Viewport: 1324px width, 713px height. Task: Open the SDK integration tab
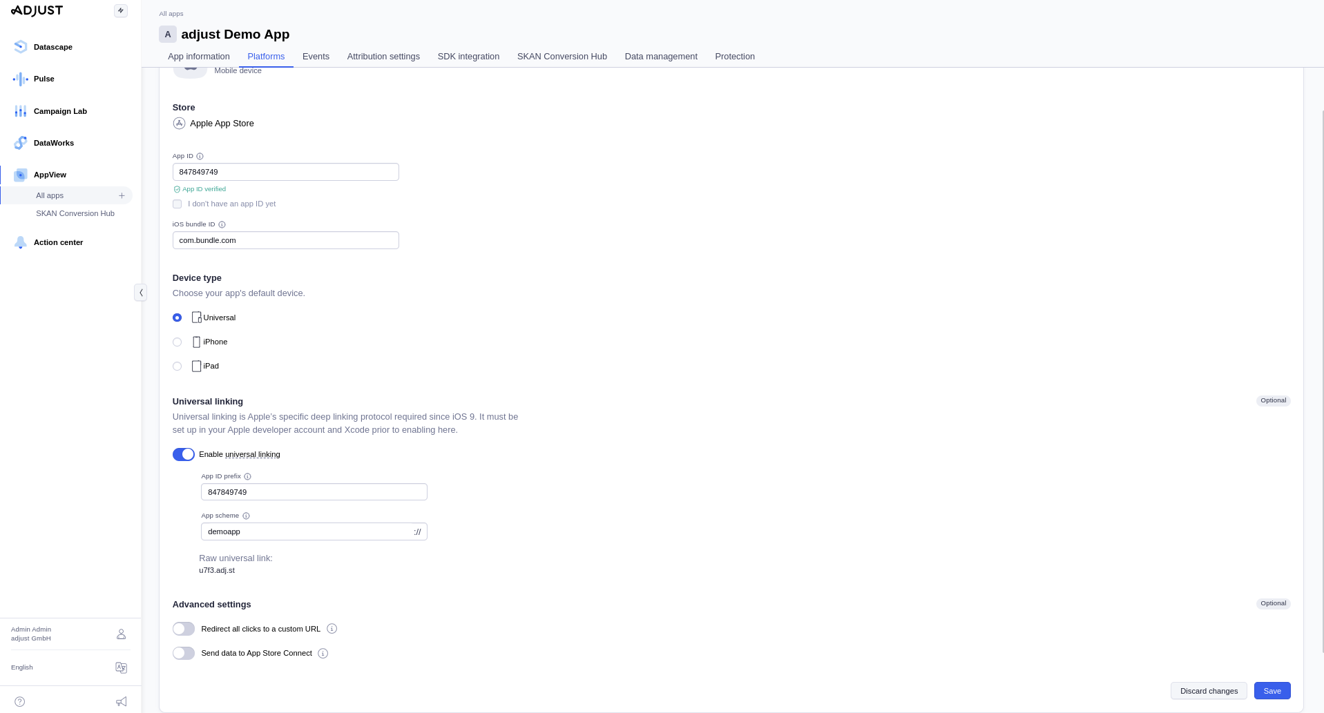[468, 57]
